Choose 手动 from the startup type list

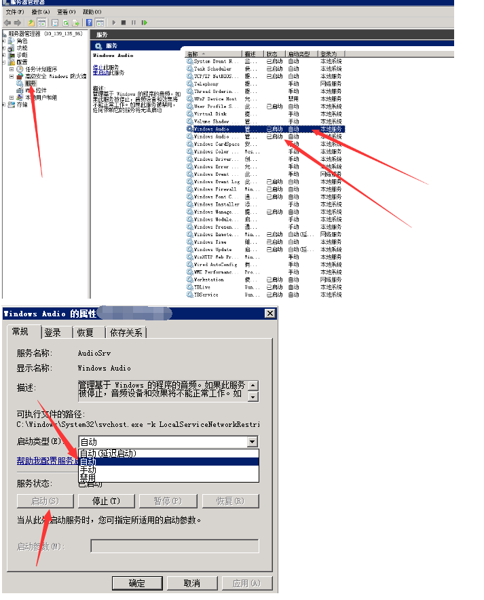pos(88,470)
